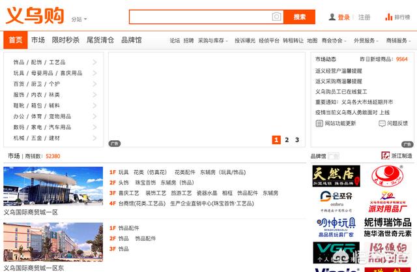Screen dimensions: 417x272
Task: Expand 采购与库存 dropdown menu
Action: click(213, 40)
